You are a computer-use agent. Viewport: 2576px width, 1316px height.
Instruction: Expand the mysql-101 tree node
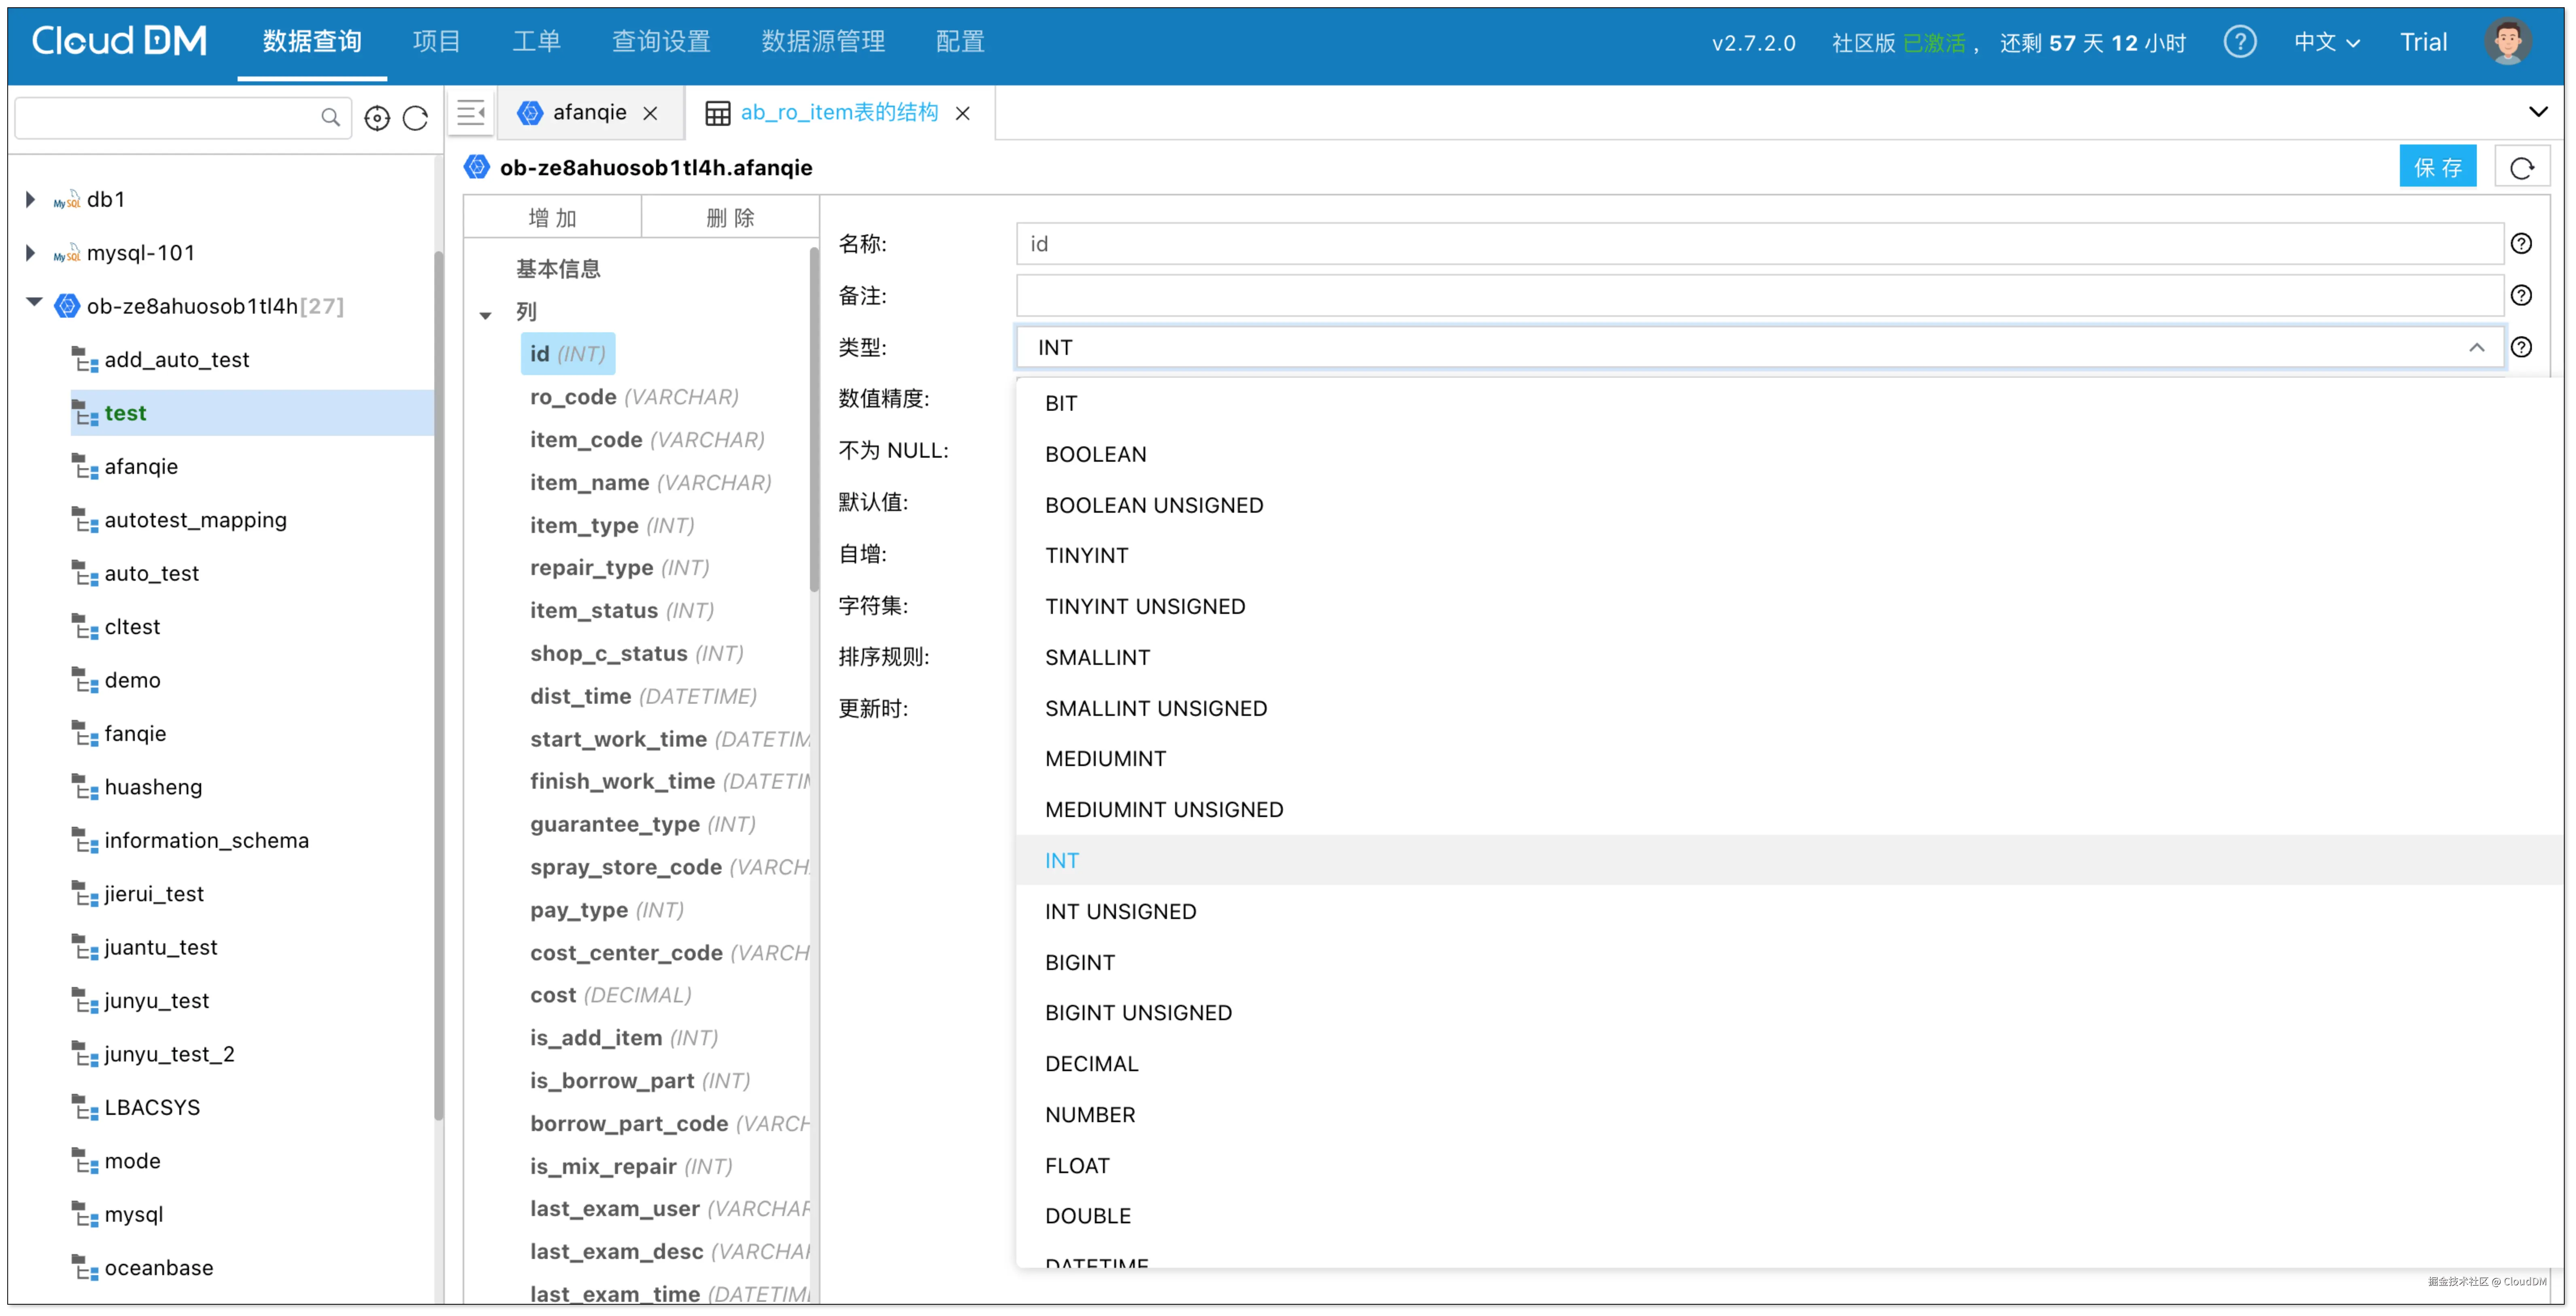(30, 253)
